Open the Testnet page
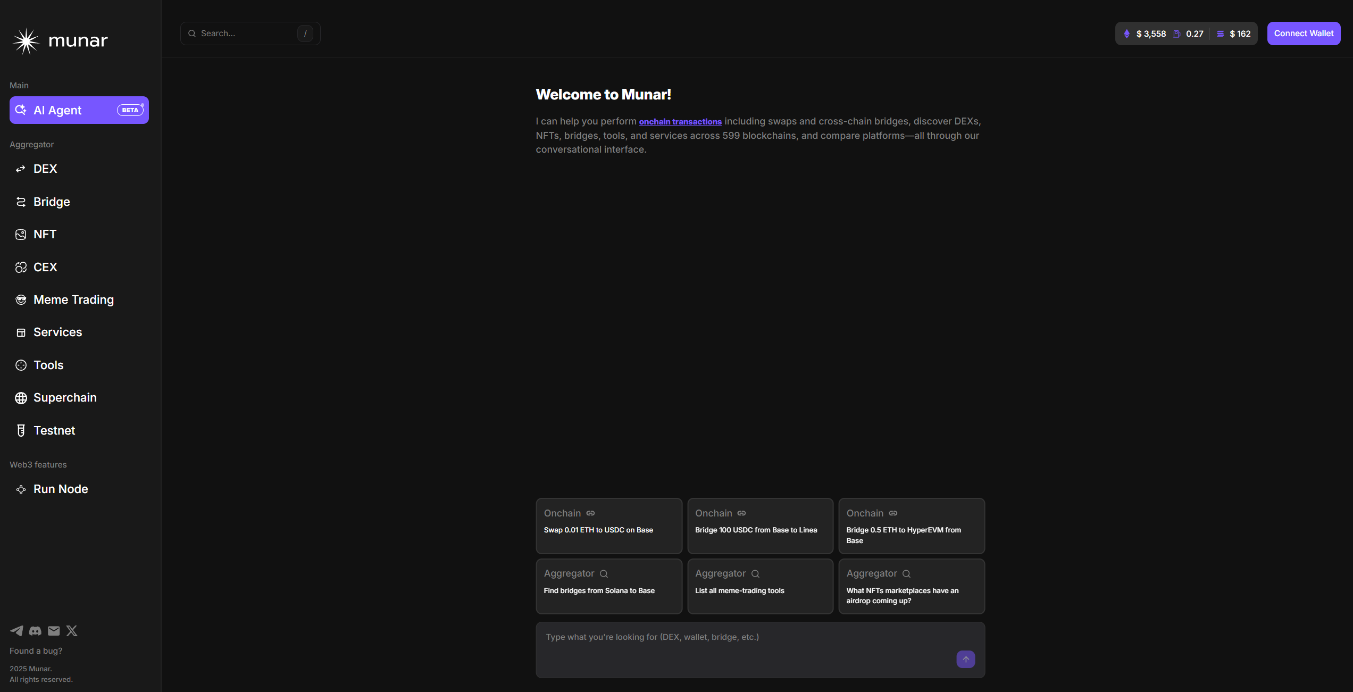1353x692 pixels. [79, 430]
